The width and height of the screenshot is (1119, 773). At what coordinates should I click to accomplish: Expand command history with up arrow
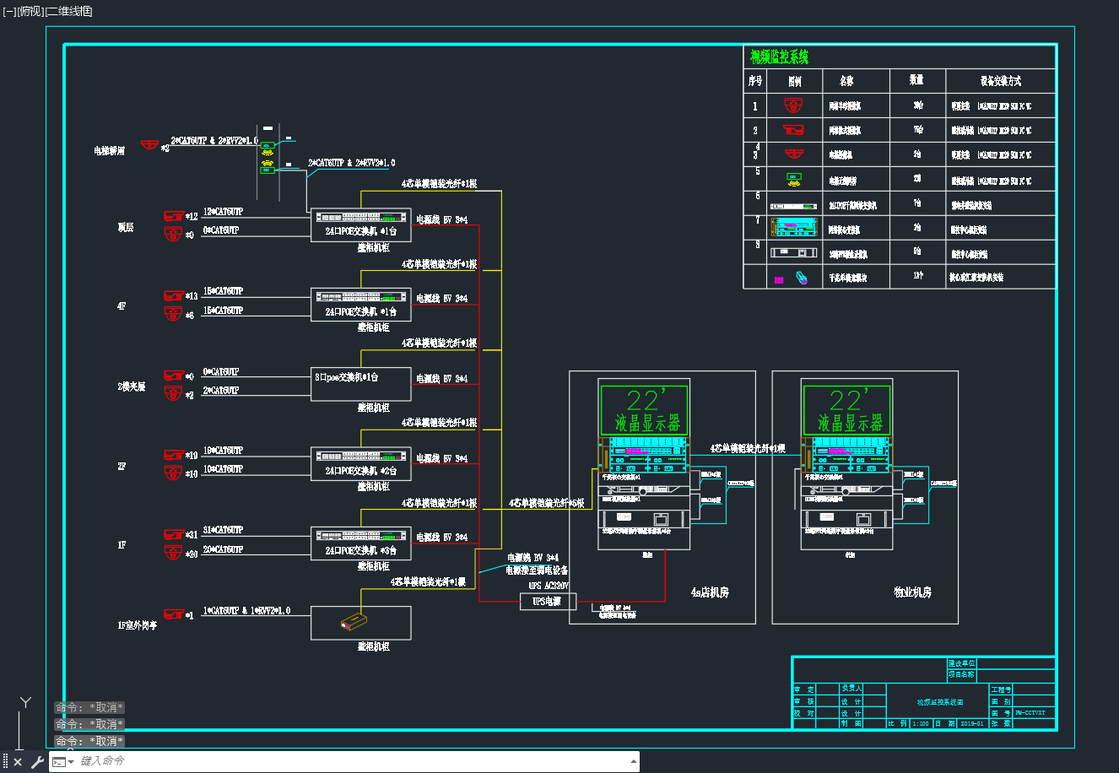tap(634, 762)
